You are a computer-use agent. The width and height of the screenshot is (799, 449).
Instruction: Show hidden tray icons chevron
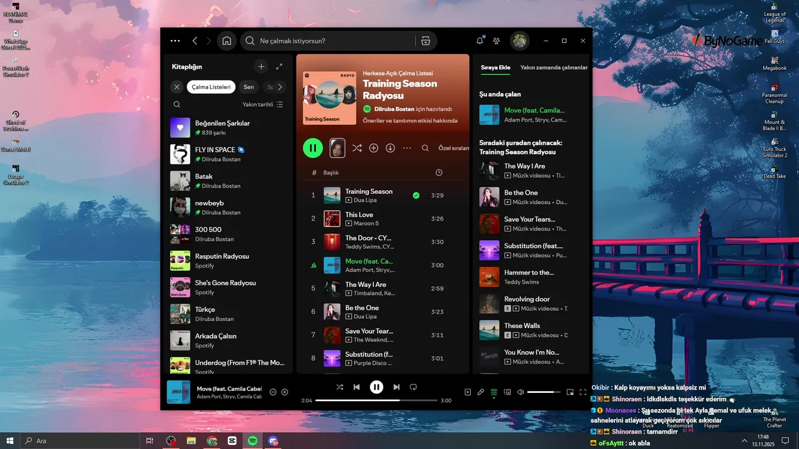744,441
